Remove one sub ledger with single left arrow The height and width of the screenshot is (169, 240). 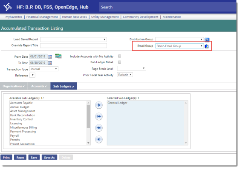[x=99, y=139]
